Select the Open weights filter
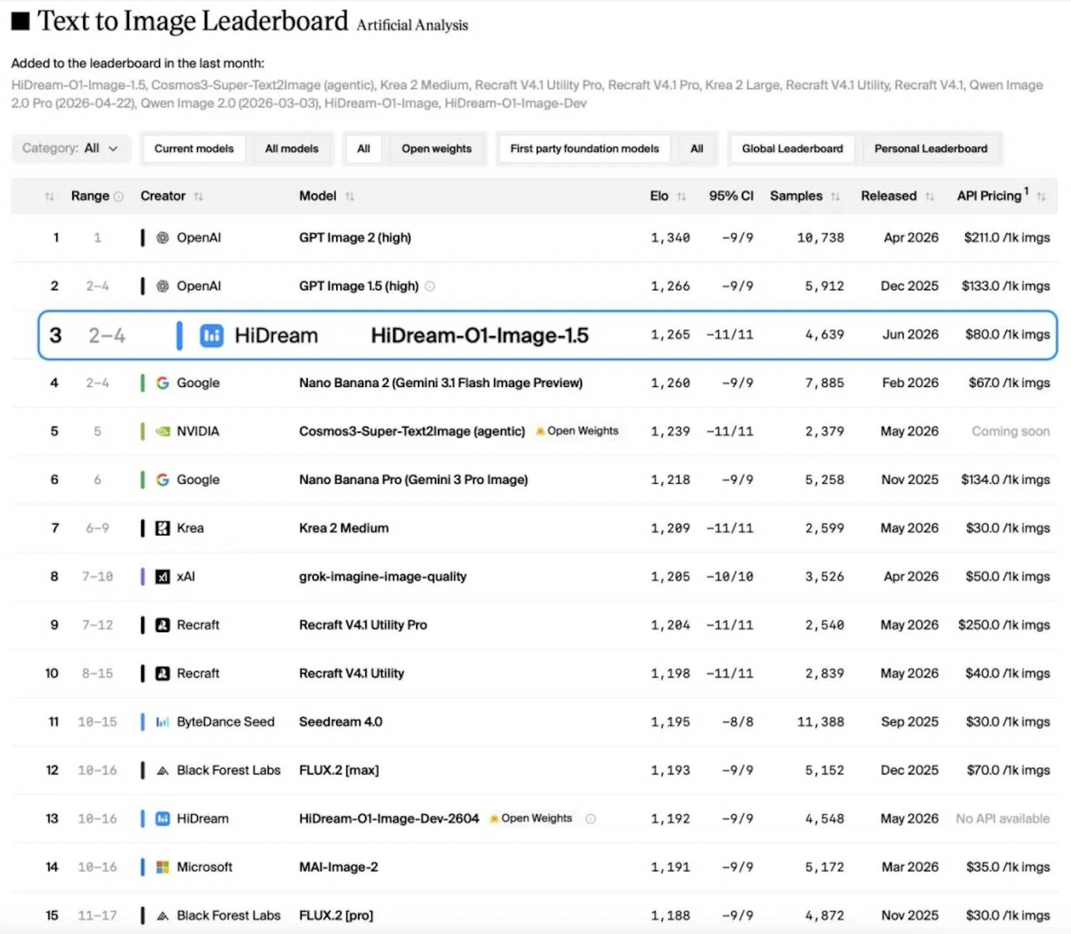This screenshot has height=934, width=1071. (x=437, y=148)
